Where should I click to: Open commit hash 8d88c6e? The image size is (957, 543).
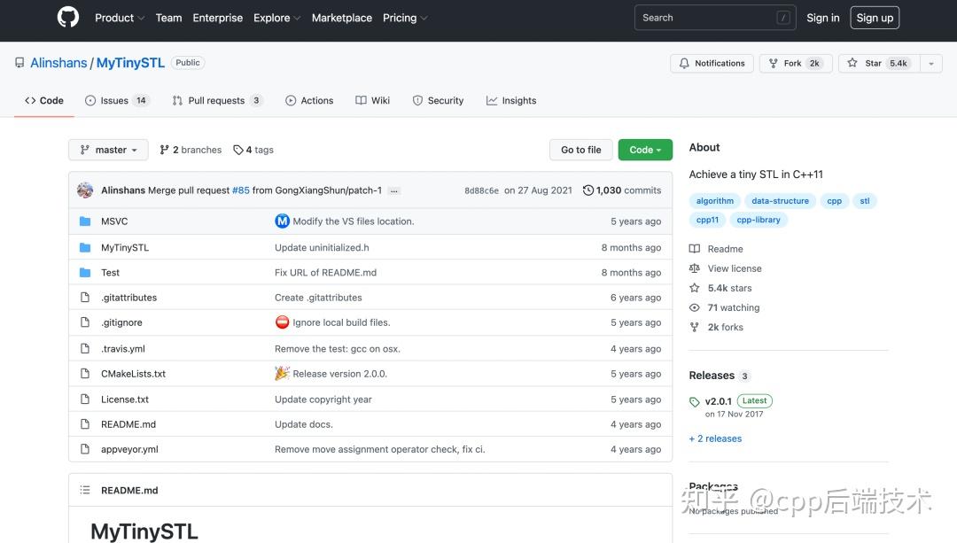coord(481,190)
